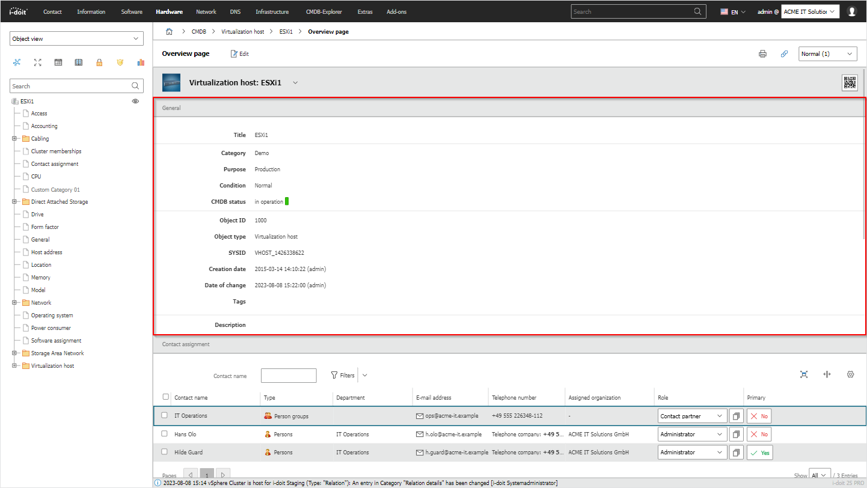The image size is (867, 488).
Task: Check the Hans Olo row checkbox
Action: click(x=165, y=433)
